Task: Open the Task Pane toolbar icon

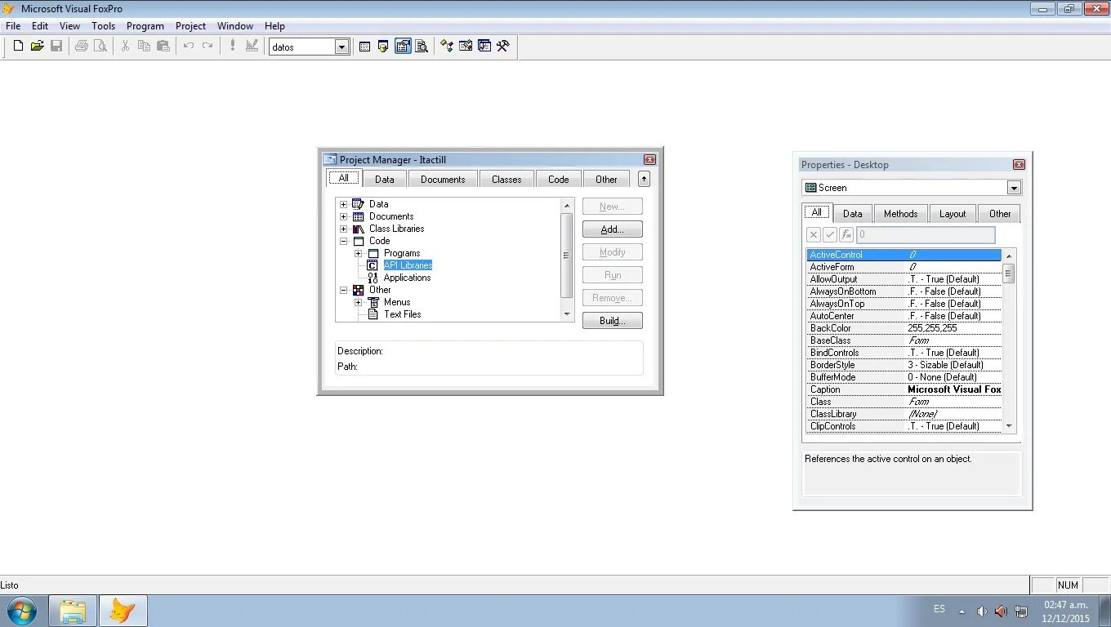Action: [x=484, y=47]
